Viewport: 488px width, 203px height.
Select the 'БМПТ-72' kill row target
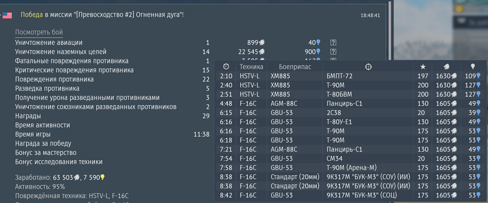tap(340, 76)
